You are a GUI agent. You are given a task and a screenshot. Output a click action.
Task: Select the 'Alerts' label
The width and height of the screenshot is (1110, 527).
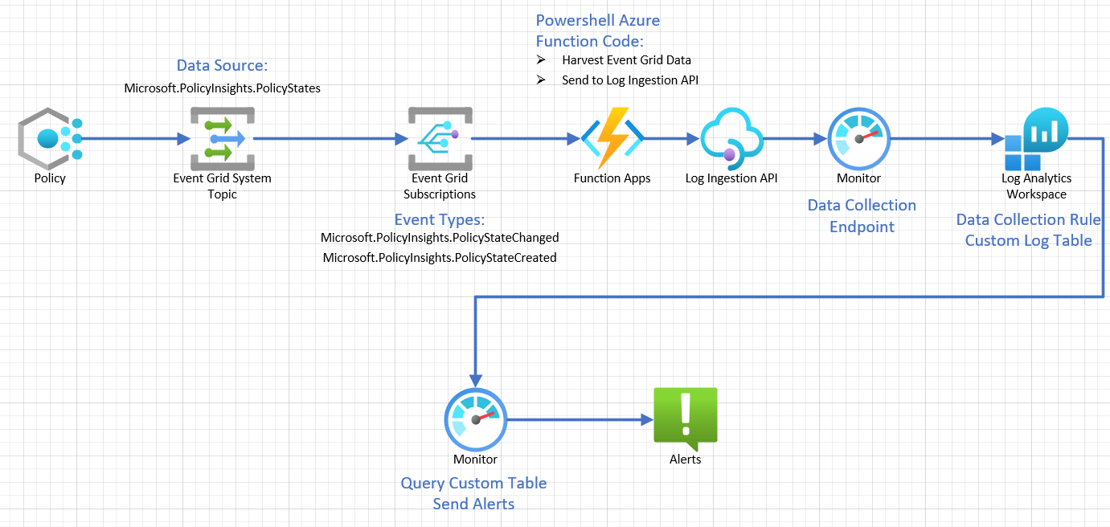tap(686, 460)
